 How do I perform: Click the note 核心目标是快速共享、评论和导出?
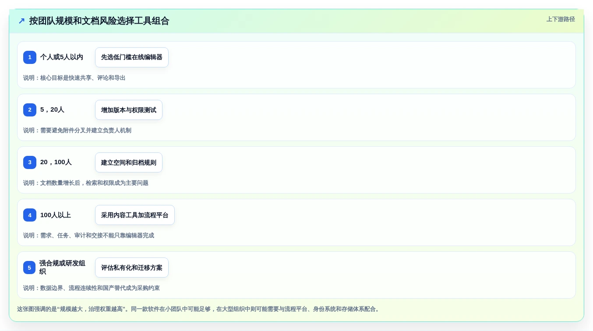[74, 78]
